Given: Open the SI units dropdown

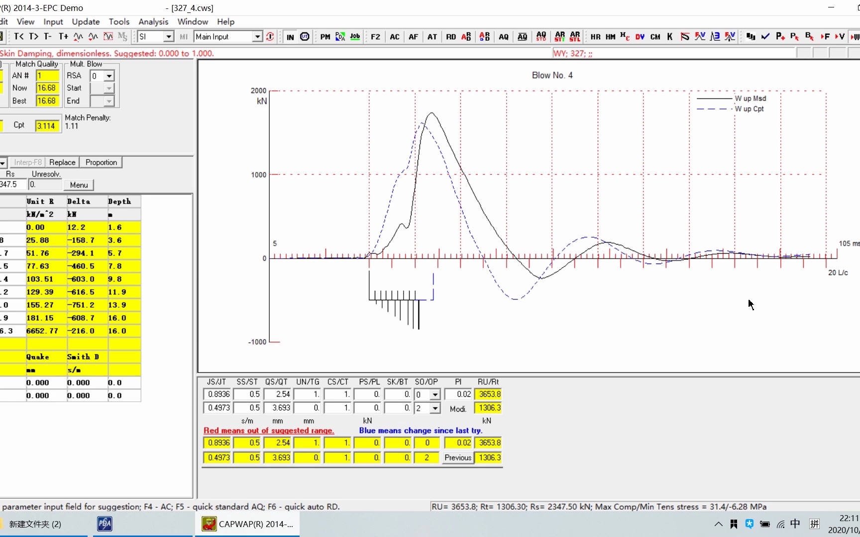Looking at the screenshot, I should pyautogui.click(x=169, y=37).
